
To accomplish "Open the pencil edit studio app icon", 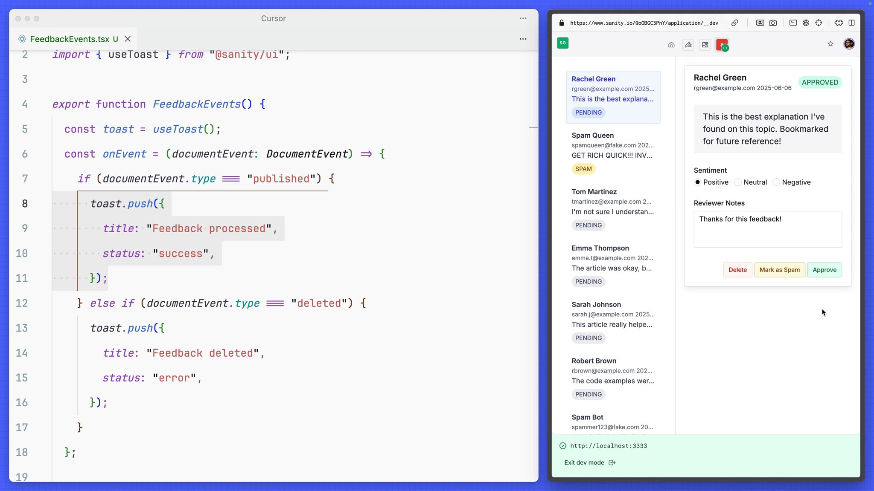I will 688,45.
